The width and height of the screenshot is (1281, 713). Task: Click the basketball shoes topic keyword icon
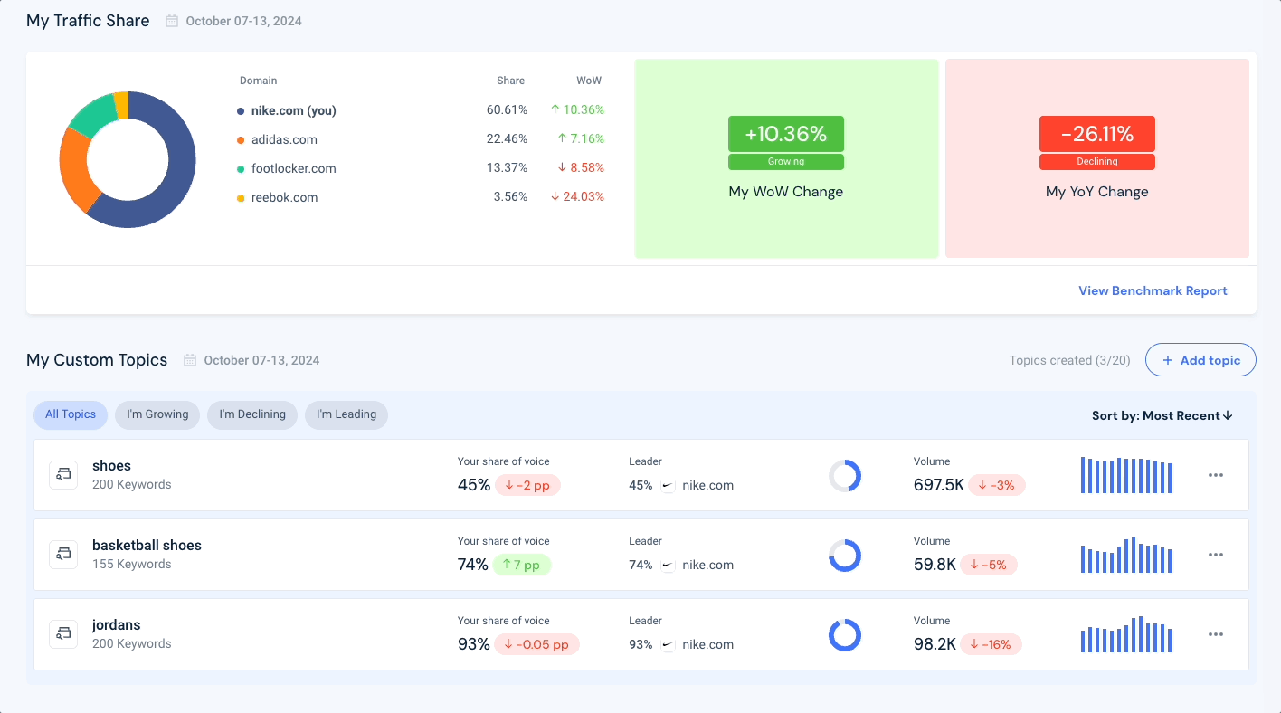[63, 555]
